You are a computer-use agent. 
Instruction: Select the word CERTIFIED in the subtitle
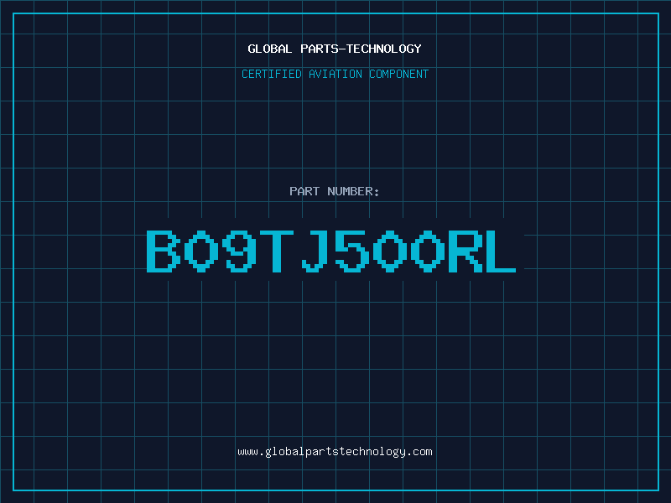click(x=270, y=75)
